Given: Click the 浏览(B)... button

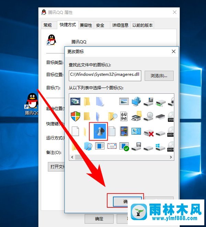Looking at the screenshot, I should [x=159, y=76].
